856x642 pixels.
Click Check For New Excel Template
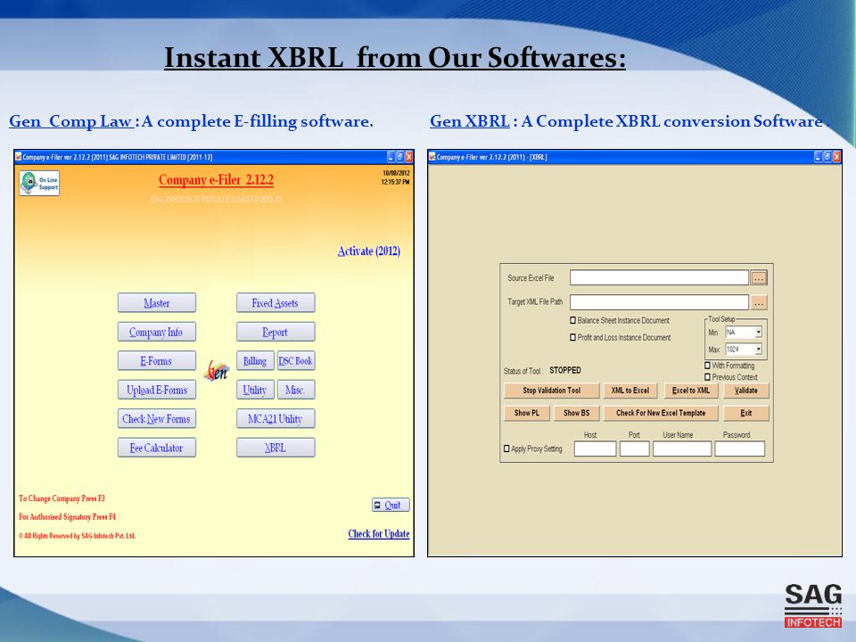tap(661, 413)
